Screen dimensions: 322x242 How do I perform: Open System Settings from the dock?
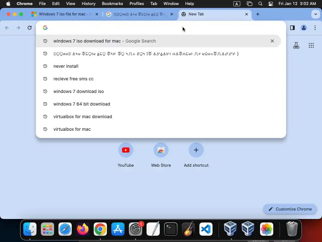point(136,229)
